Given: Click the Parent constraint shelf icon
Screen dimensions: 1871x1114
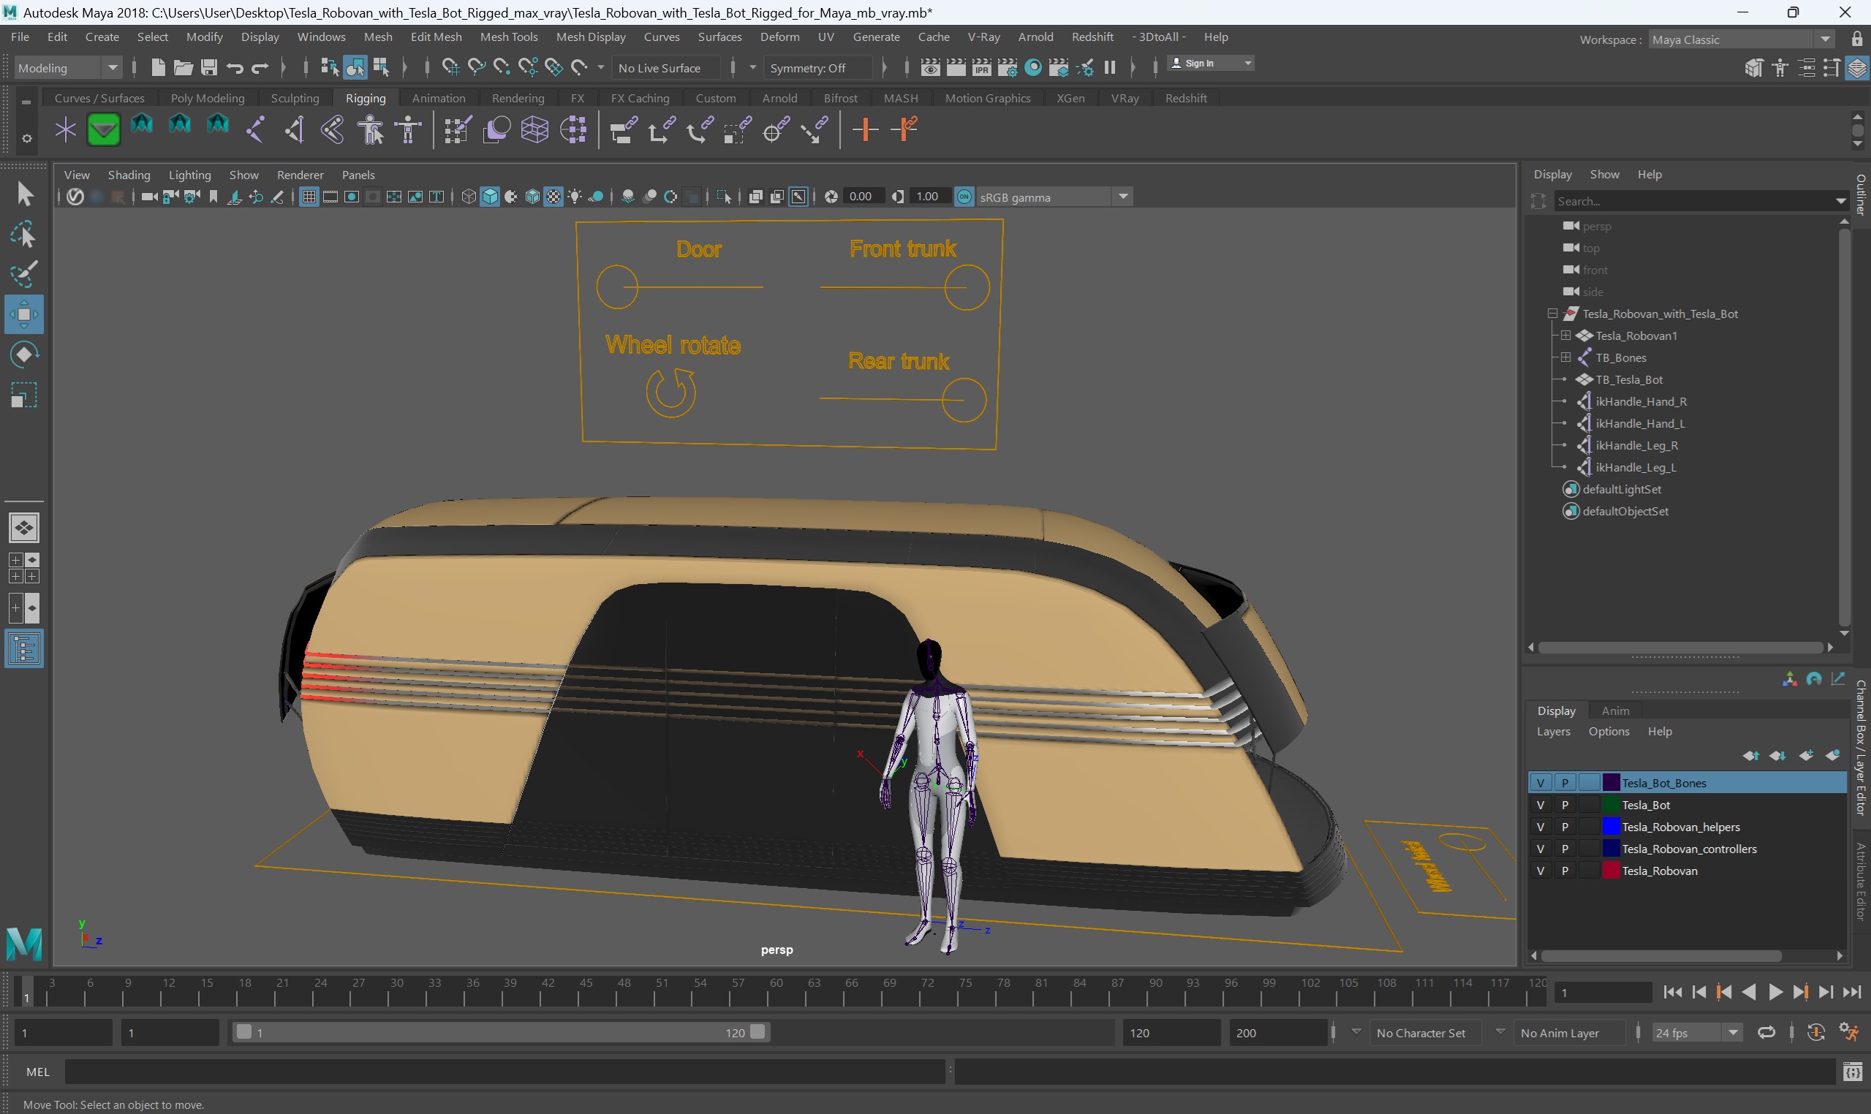Looking at the screenshot, I should coord(623,130).
